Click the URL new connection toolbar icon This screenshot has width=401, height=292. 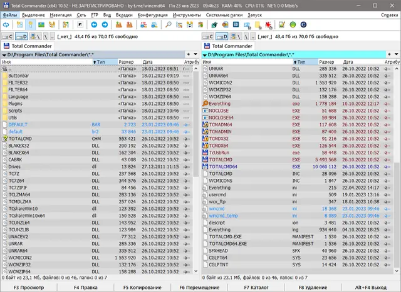(x=154, y=25)
